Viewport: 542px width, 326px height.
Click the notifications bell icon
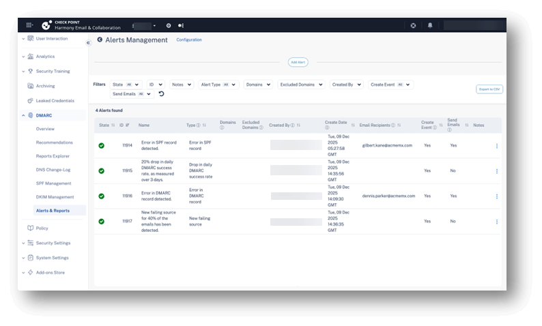[x=430, y=25]
